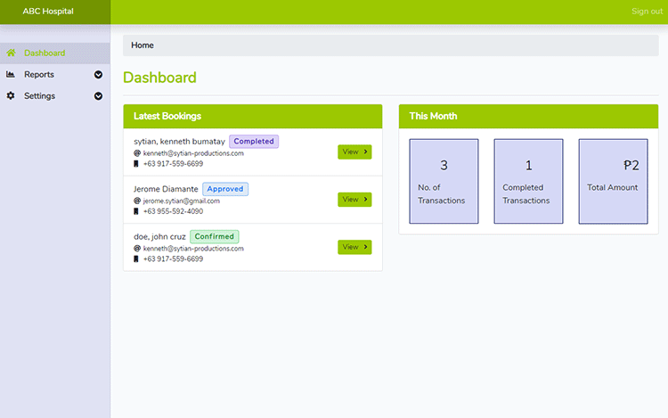The width and height of the screenshot is (668, 418).
Task: Select the No. of Transactions card
Action: (x=444, y=181)
